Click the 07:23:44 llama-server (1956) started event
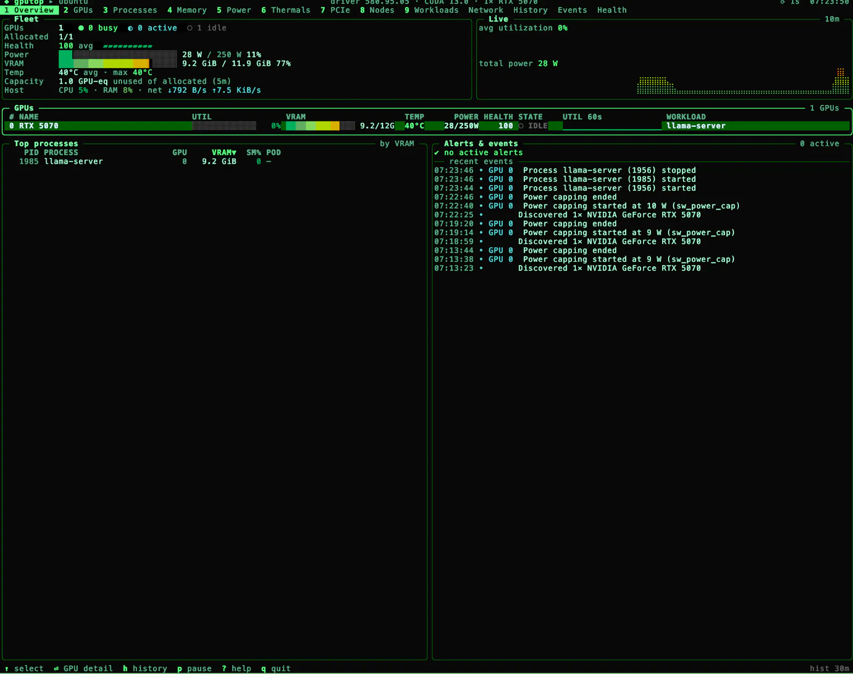 tap(565, 188)
